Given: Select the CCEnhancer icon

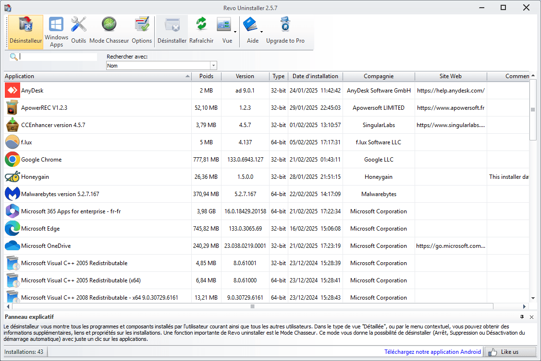Looking at the screenshot, I should [x=12, y=125].
